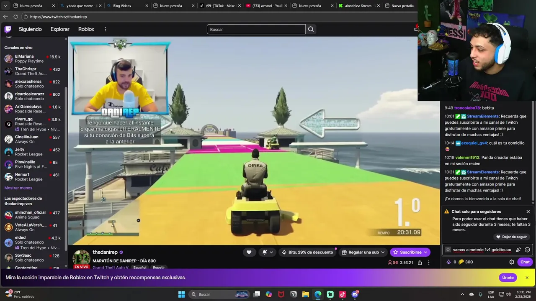Viewport: 536px width, 301px height.
Task: Click the Bits cheer icon in chat input
Action: pyautogui.click(x=518, y=250)
